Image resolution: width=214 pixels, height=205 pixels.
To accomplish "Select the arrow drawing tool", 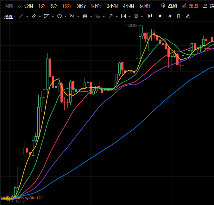I will click(110, 16).
